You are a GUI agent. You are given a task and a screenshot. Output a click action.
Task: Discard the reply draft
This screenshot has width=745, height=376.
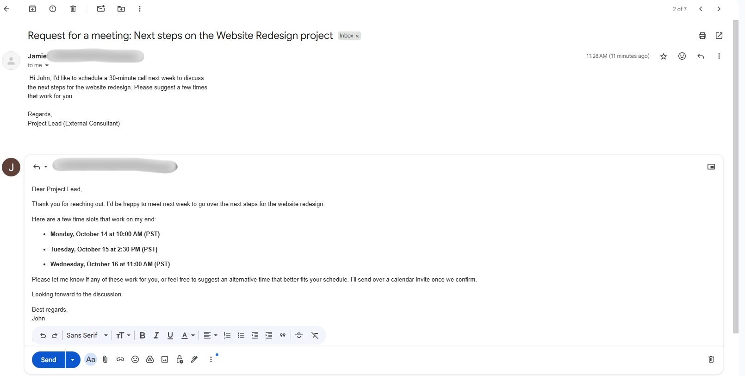(x=711, y=359)
